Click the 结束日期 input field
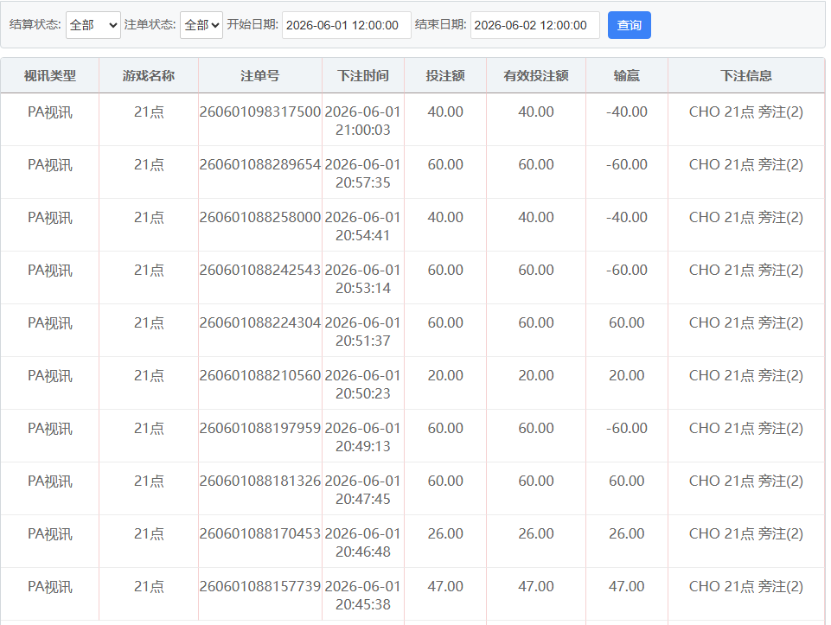The height and width of the screenshot is (625, 831). tap(535, 25)
